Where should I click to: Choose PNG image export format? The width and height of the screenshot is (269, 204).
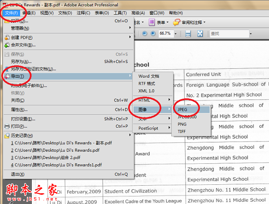(x=191, y=124)
